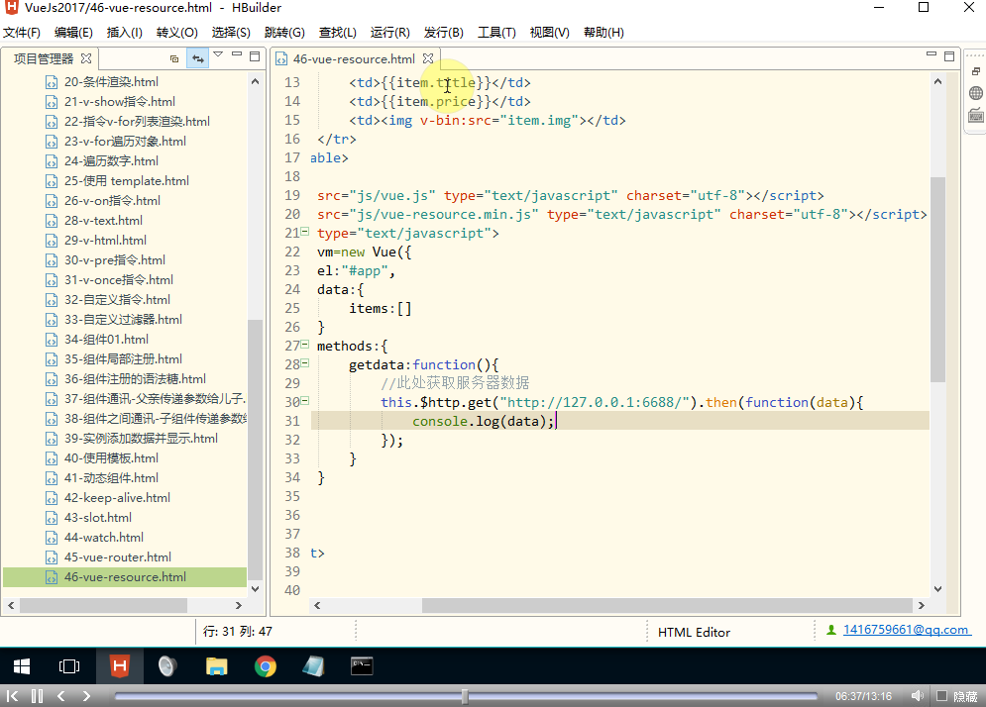This screenshot has width=986, height=707.
Task: Select 28-v-text.html in the project tree
Action: 103,221
